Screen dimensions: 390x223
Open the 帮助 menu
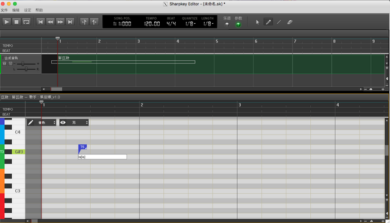[39, 10]
